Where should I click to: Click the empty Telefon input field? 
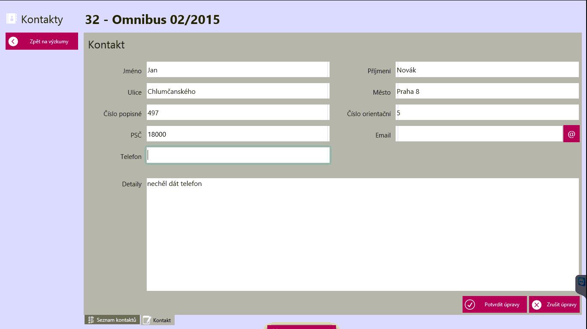(x=238, y=156)
